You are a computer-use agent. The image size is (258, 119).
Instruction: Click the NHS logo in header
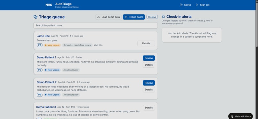tap(49, 5)
